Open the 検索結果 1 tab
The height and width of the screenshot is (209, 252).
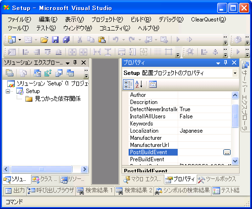tap(95, 191)
